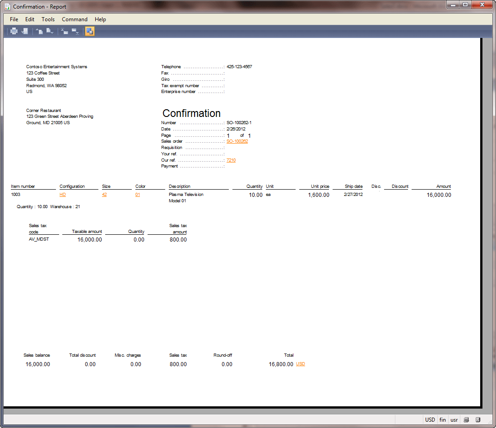Jump to last page toolbar icon
This screenshot has width=496, height=428.
click(75, 31)
